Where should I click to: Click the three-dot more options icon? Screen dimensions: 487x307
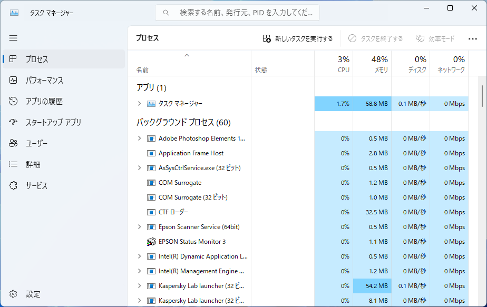[x=472, y=39]
